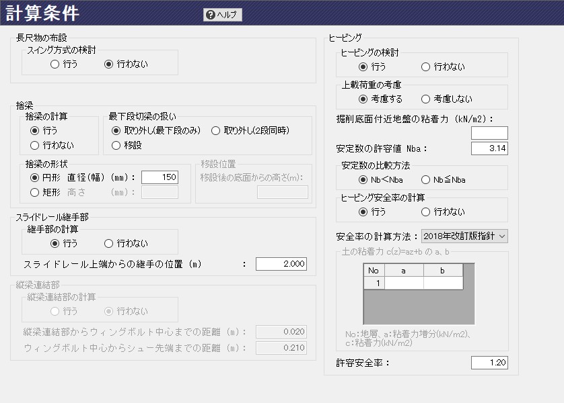This screenshot has width=564, height=403.
Task: Choose 取り外し(最下段のみ) option
Action: click(x=155, y=130)
